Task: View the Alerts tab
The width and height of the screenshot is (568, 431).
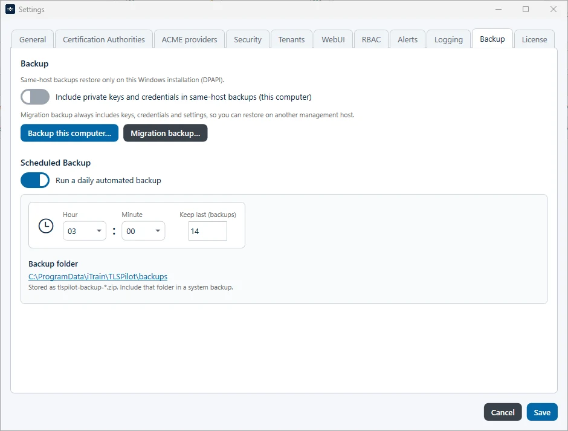Action: coord(407,39)
